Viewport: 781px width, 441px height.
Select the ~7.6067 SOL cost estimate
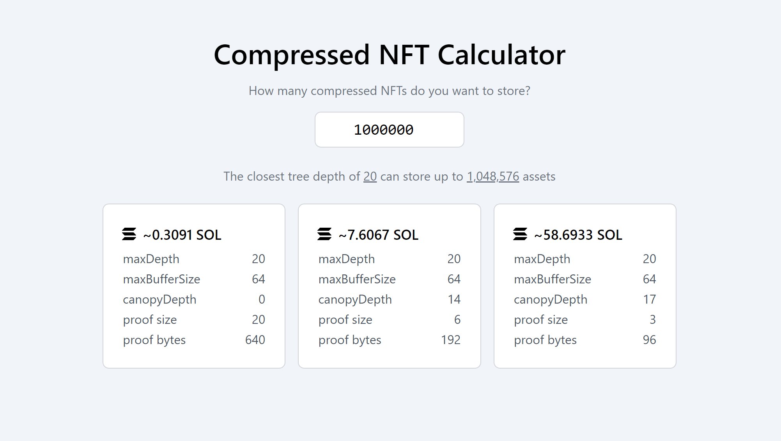378,235
